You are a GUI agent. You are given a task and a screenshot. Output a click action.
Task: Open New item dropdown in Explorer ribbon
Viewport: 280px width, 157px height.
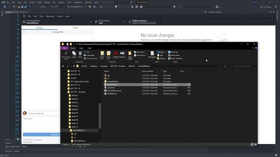[140, 52]
